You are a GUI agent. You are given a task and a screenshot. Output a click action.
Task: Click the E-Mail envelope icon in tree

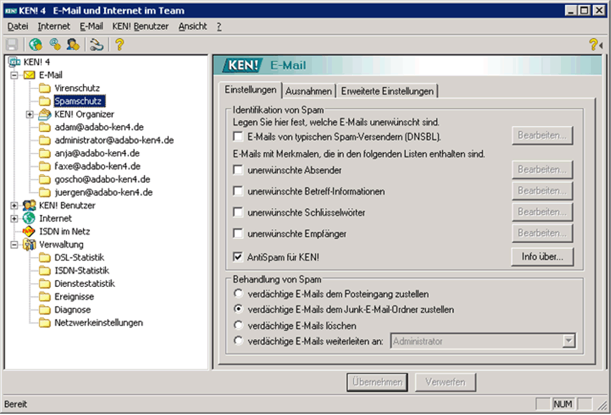29,75
